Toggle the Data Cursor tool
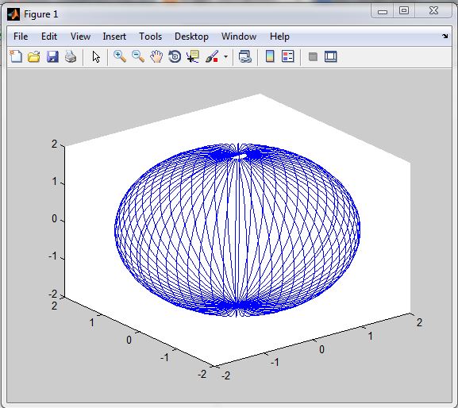Viewport: 458px width, 408px height. [x=193, y=56]
